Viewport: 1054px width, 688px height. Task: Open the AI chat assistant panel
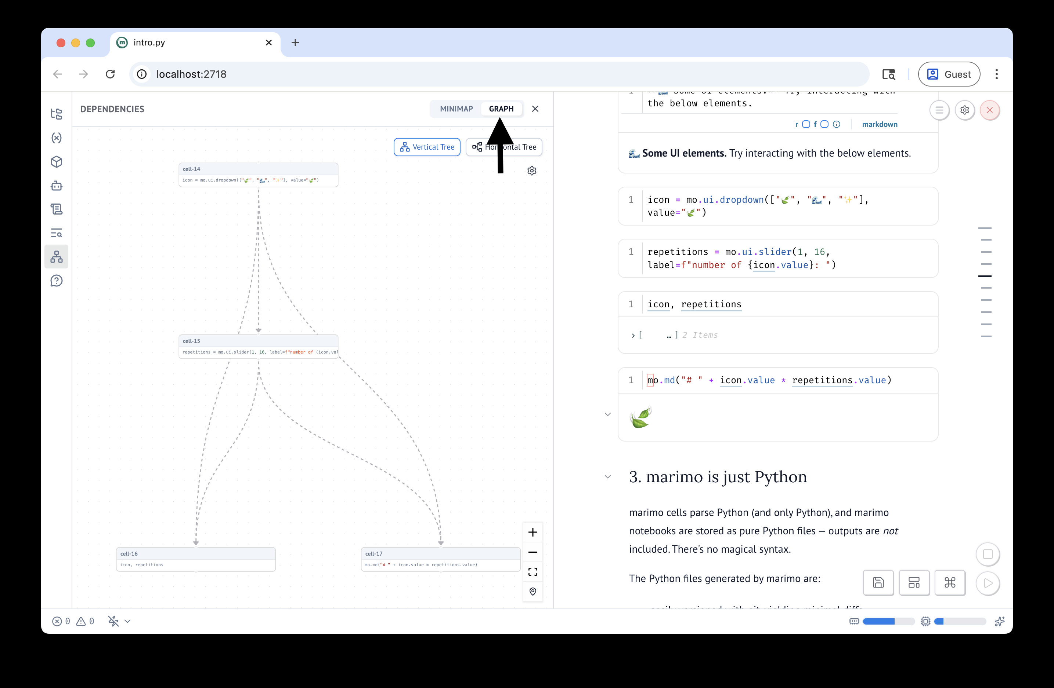(x=57, y=186)
